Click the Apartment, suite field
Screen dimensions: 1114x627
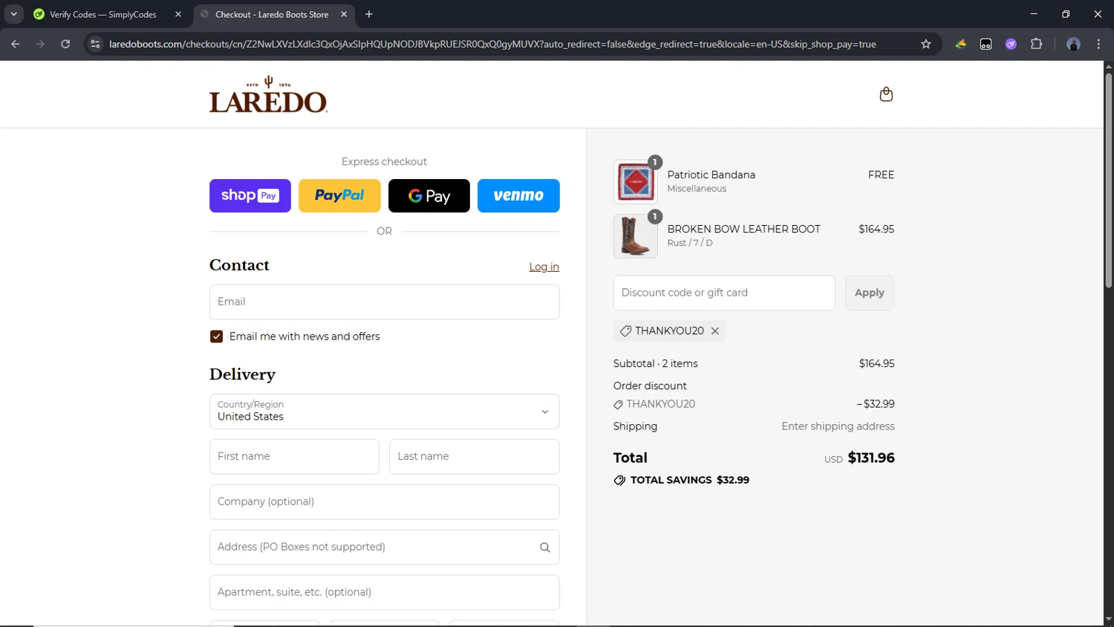[384, 593]
